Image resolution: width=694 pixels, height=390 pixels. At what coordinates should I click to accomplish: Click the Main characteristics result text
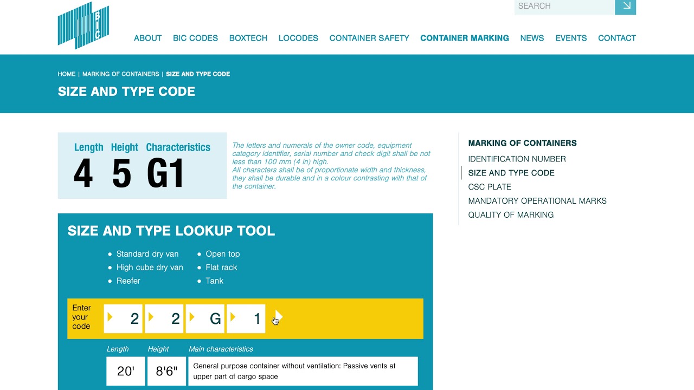pyautogui.click(x=303, y=371)
